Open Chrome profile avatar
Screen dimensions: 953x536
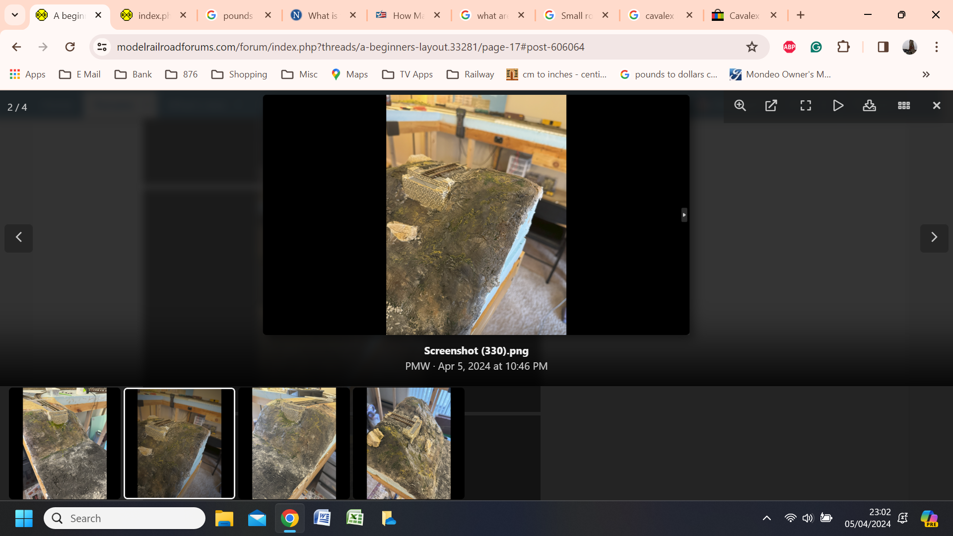pos(909,47)
